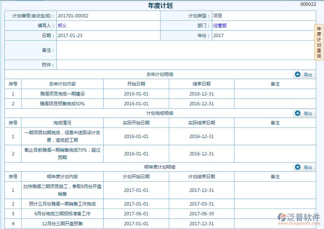
Task: Open the 郑义 filler name link
Action: point(62,26)
